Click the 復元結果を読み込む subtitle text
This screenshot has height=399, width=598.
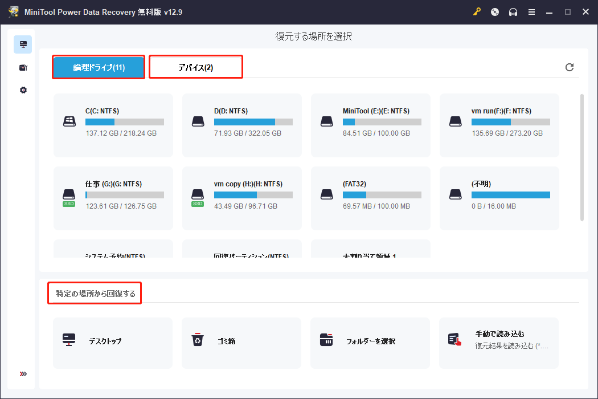coord(511,346)
